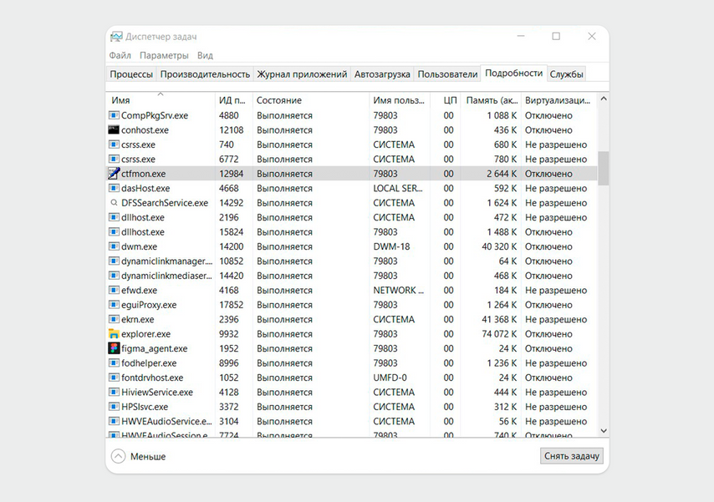Switch to the Производительность tab
The image size is (714, 502).
pyautogui.click(x=205, y=74)
